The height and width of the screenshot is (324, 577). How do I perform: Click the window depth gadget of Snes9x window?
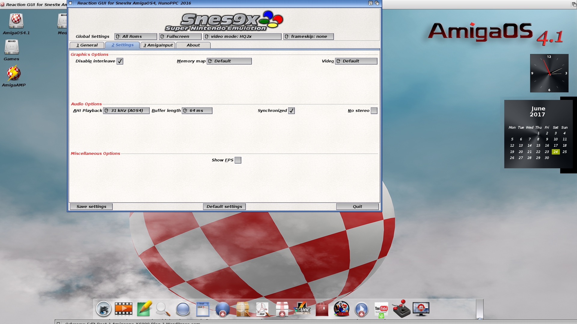377,3
